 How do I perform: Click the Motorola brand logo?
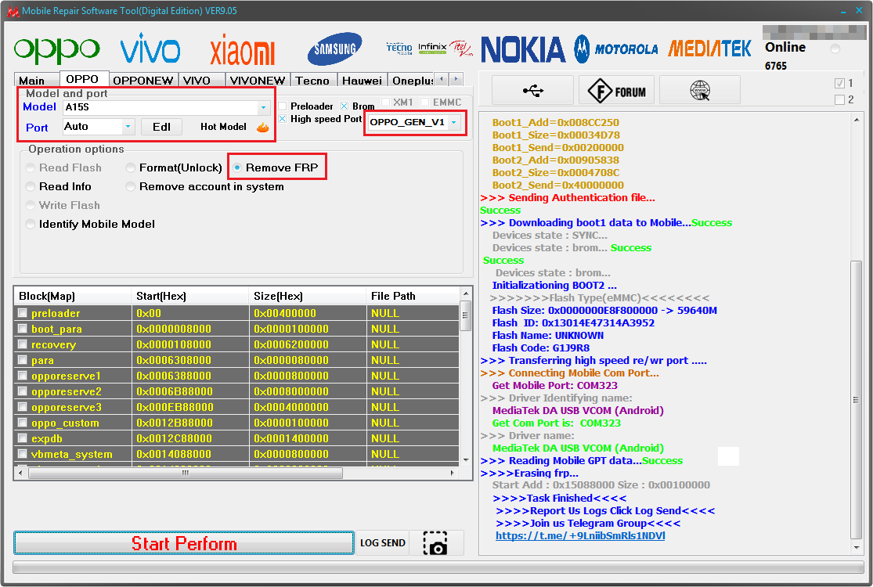coord(616,49)
